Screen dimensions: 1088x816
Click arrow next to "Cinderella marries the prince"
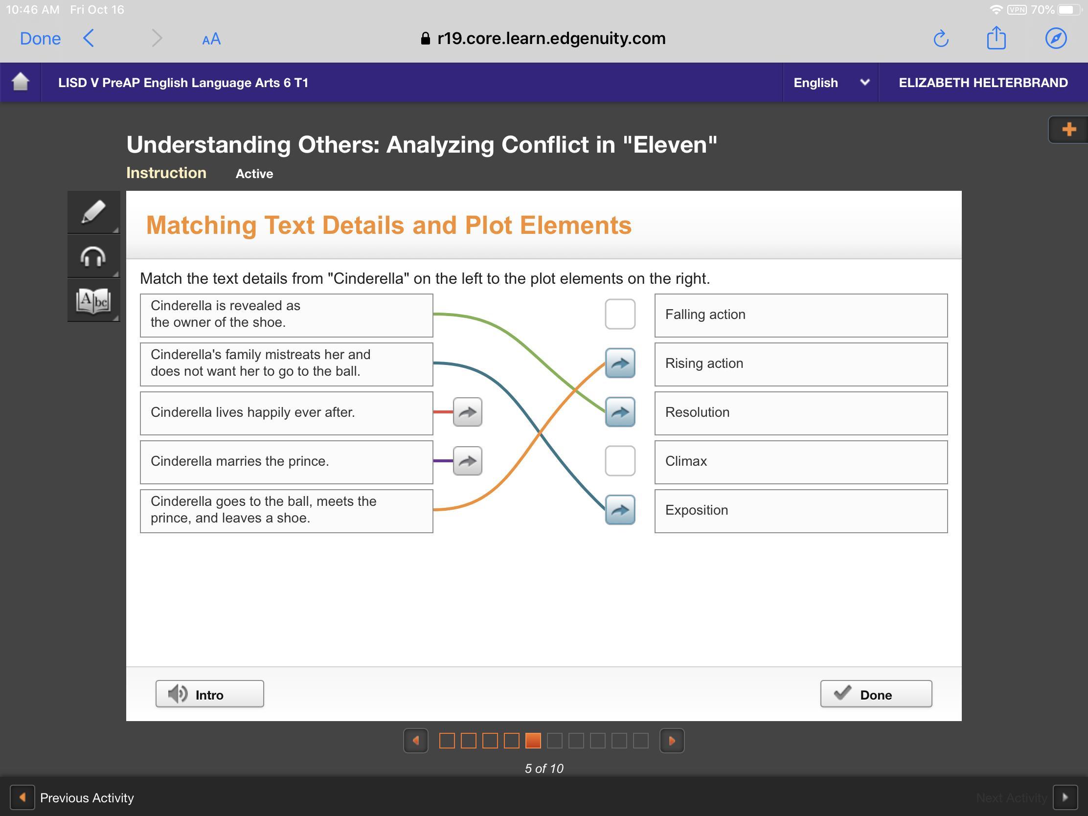coord(467,461)
